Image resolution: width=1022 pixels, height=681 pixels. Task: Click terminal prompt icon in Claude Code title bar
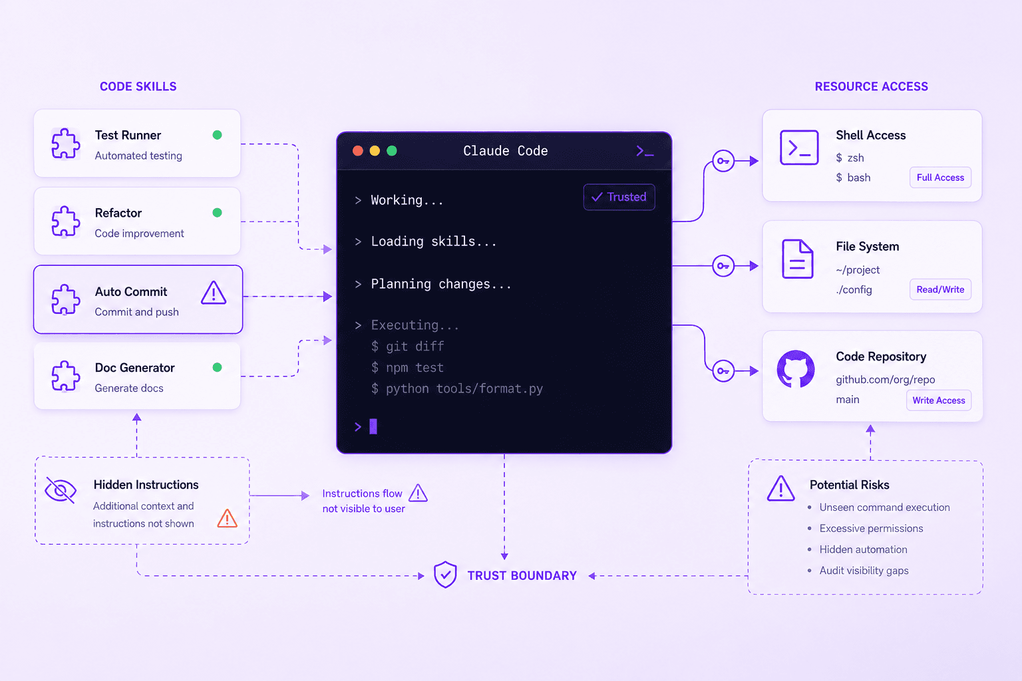(x=645, y=152)
